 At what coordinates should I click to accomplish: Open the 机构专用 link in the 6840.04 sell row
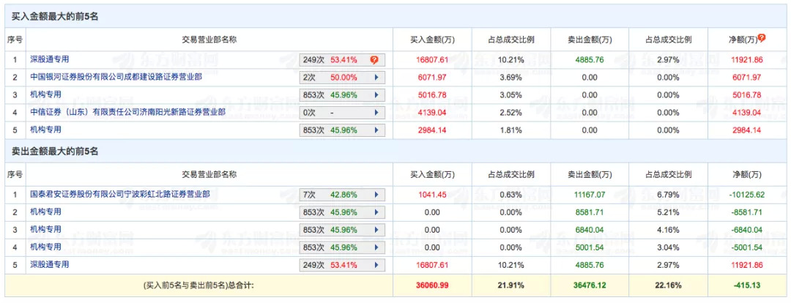[x=46, y=230]
